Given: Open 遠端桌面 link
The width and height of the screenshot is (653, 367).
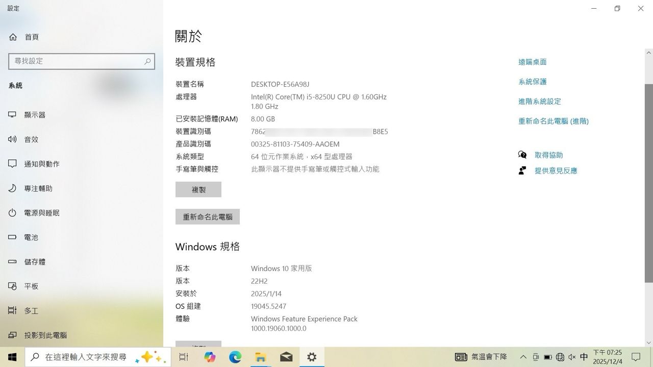Looking at the screenshot, I should 532,62.
